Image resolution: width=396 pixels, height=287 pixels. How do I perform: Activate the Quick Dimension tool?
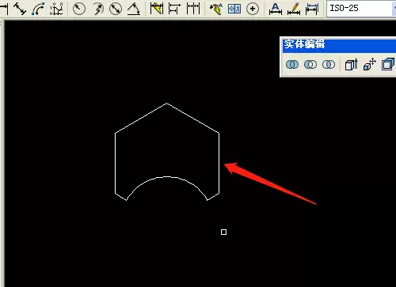click(x=157, y=9)
